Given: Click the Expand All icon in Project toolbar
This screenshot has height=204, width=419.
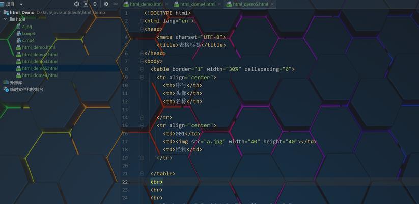Looking at the screenshot, I should 86,4.
